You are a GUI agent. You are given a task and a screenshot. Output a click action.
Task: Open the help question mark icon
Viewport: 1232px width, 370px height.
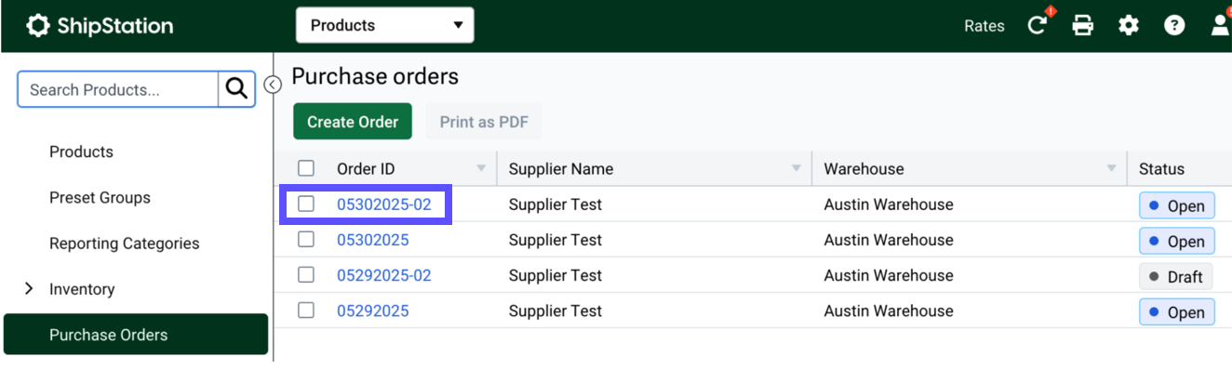pyautogui.click(x=1174, y=25)
